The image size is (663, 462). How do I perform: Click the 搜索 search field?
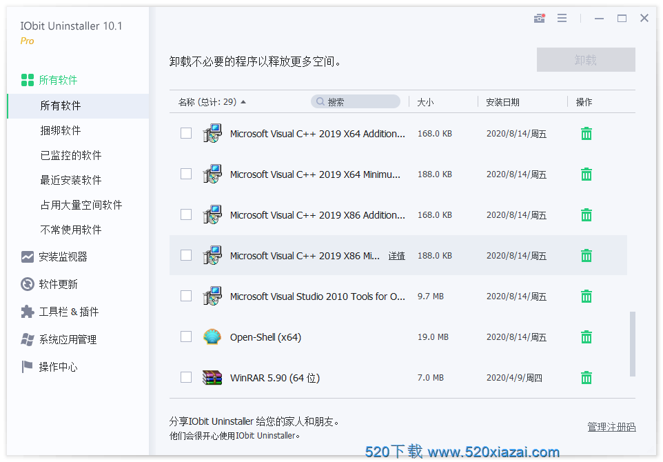(356, 101)
